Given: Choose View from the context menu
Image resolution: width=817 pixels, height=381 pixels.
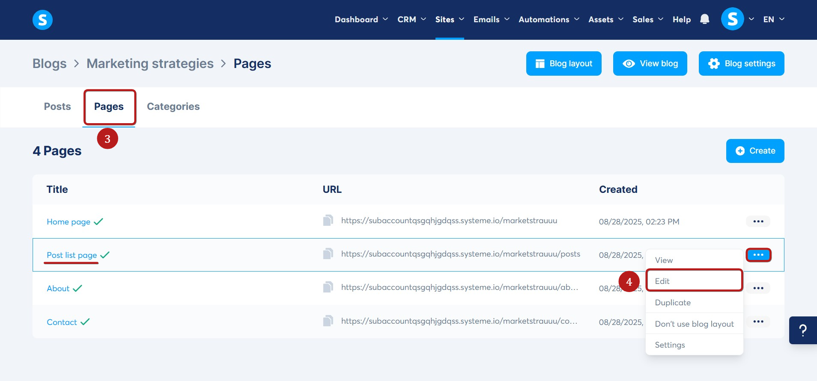Looking at the screenshot, I should [694, 260].
